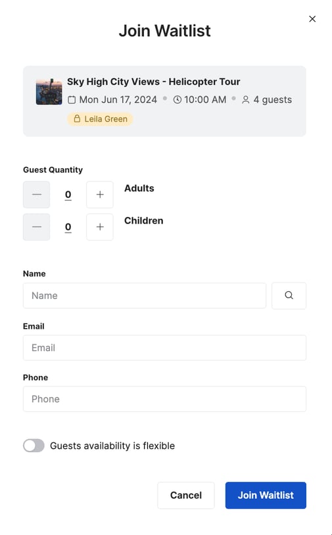Click the person icon by 4 guests
The height and width of the screenshot is (535, 332).
click(x=245, y=100)
